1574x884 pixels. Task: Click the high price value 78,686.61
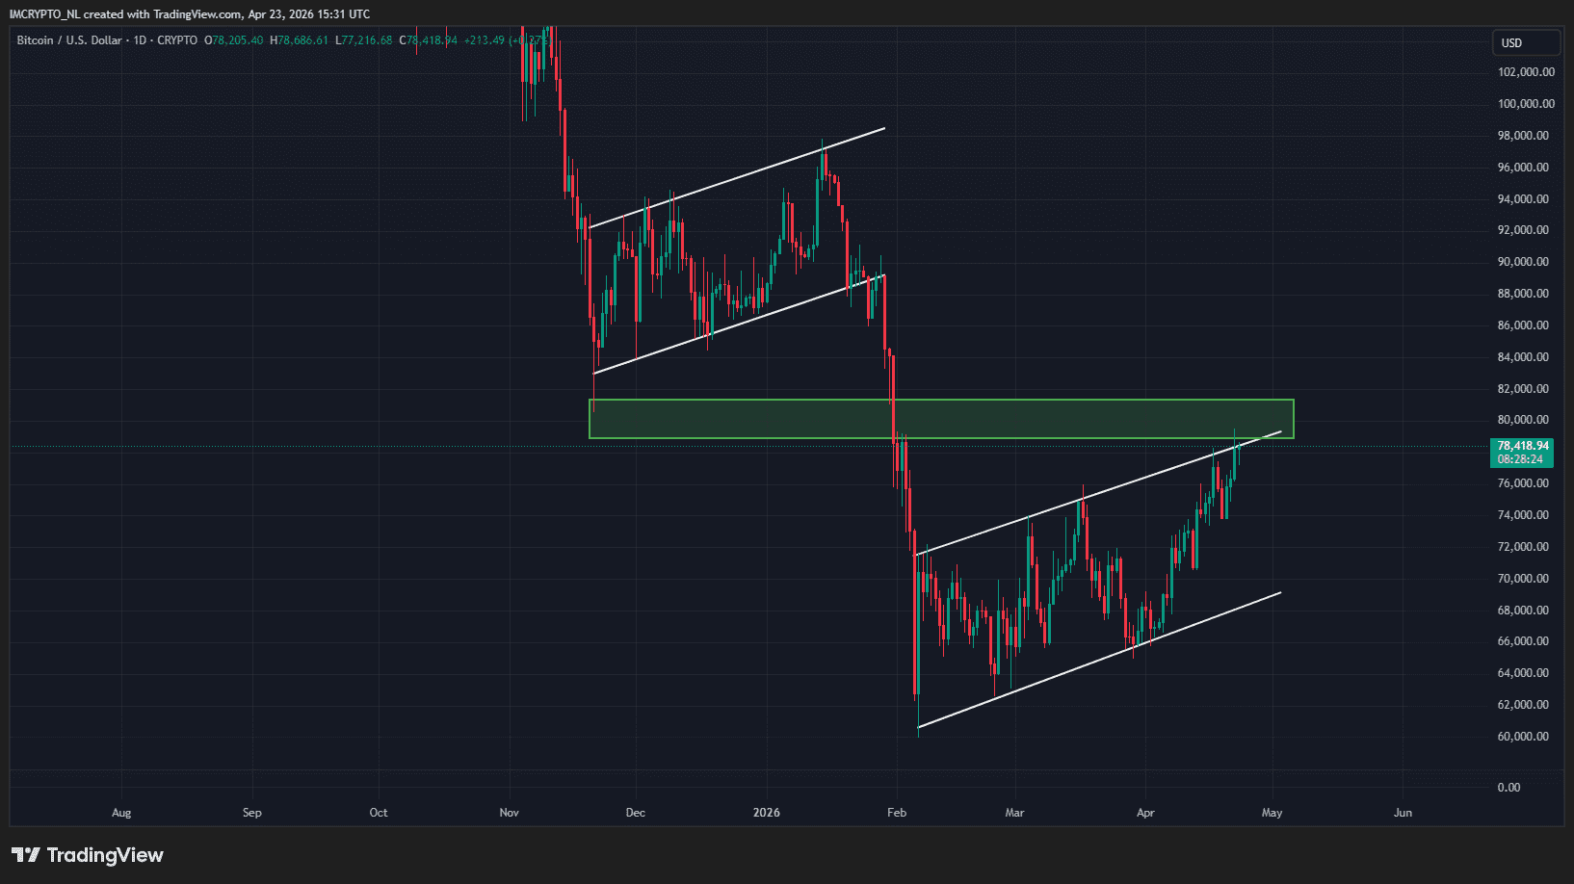pos(303,40)
